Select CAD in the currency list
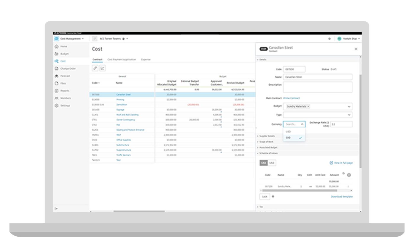 (x=294, y=138)
